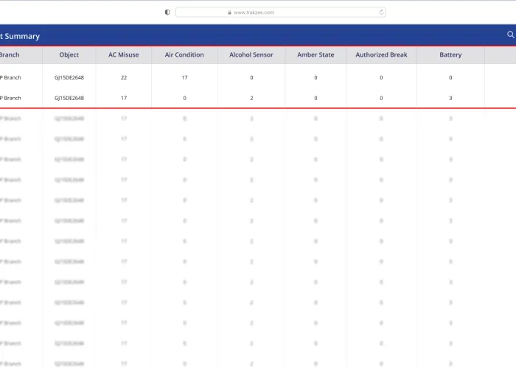This screenshot has width=516, height=368.
Task: Click the Summary title in blue header
Action: (21, 36)
